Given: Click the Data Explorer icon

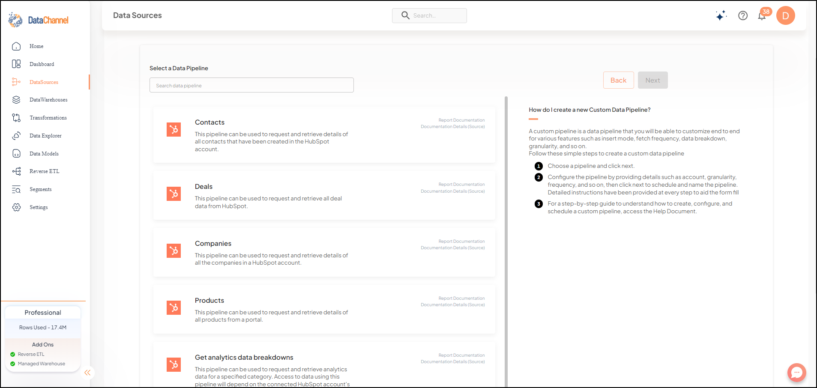Looking at the screenshot, I should [x=16, y=136].
